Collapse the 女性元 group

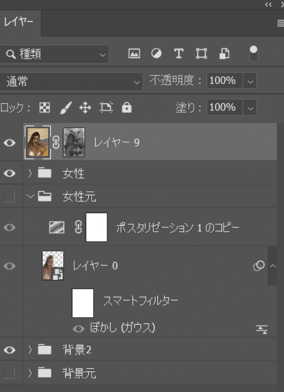[30, 196]
